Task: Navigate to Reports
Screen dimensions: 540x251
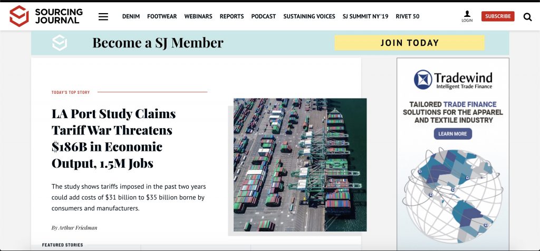Action: point(232,16)
